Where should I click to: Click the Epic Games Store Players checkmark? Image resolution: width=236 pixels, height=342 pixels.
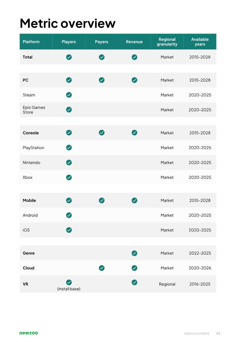(69, 110)
